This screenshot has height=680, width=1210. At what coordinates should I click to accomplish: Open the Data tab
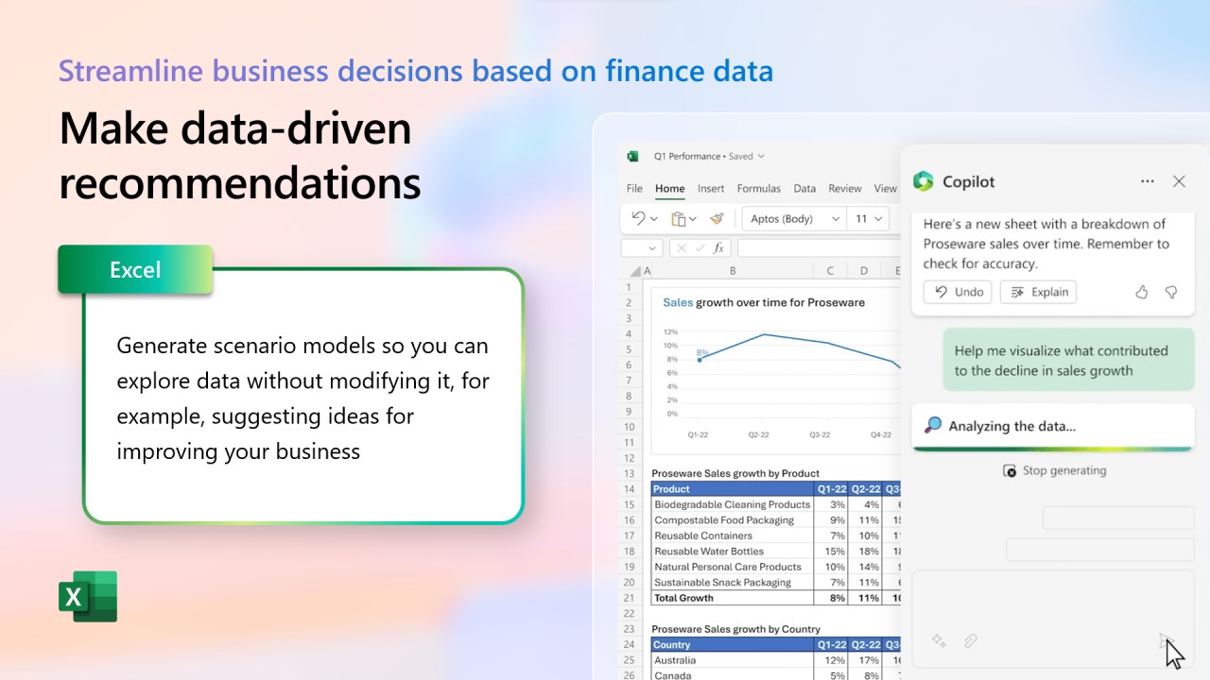pyautogui.click(x=804, y=188)
